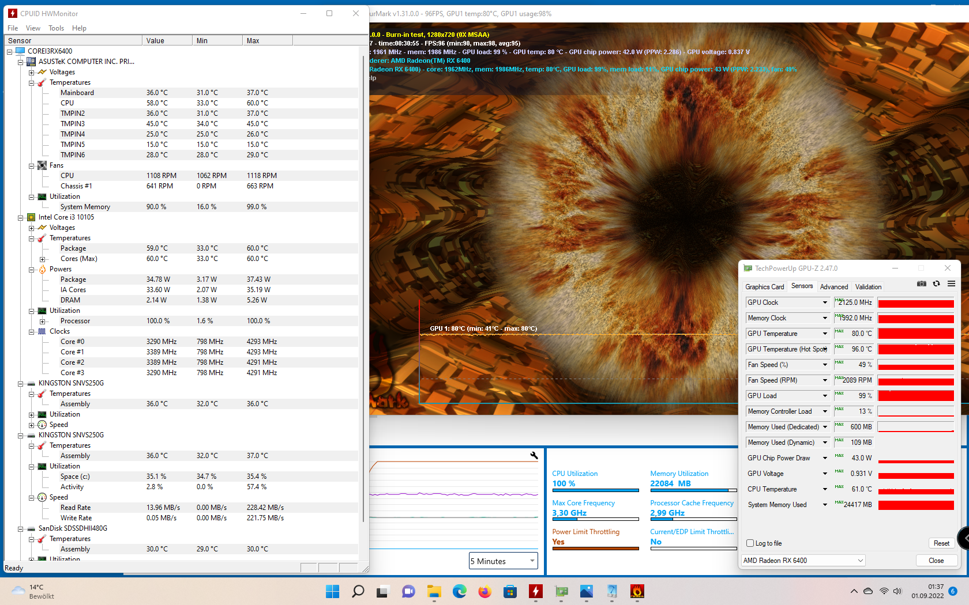Launch Firefox from the taskbar
The width and height of the screenshot is (969, 605).
click(484, 591)
